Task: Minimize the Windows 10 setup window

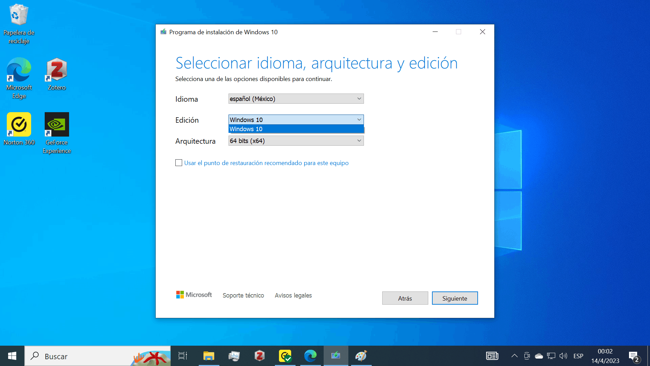Action: 435,32
